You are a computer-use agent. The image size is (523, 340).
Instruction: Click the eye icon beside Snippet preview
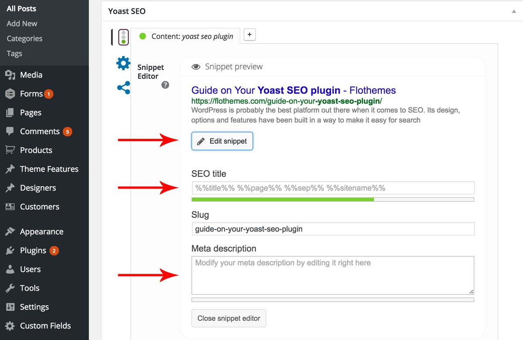196,66
